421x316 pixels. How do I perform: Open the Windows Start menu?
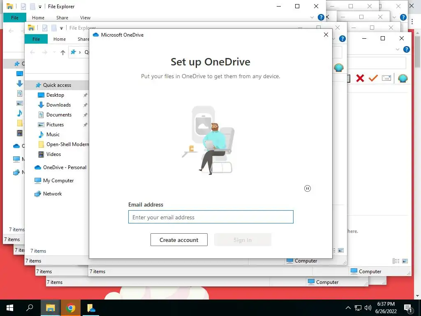(10, 308)
